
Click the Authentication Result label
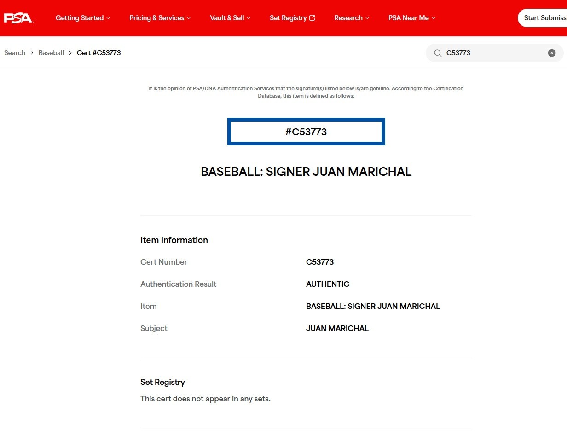point(178,284)
